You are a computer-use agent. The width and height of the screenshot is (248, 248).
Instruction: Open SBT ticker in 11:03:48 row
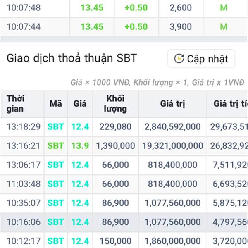click(x=55, y=184)
